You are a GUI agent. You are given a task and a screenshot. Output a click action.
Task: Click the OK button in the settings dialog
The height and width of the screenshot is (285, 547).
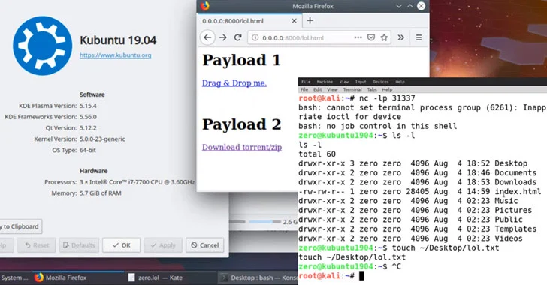[x=122, y=245]
